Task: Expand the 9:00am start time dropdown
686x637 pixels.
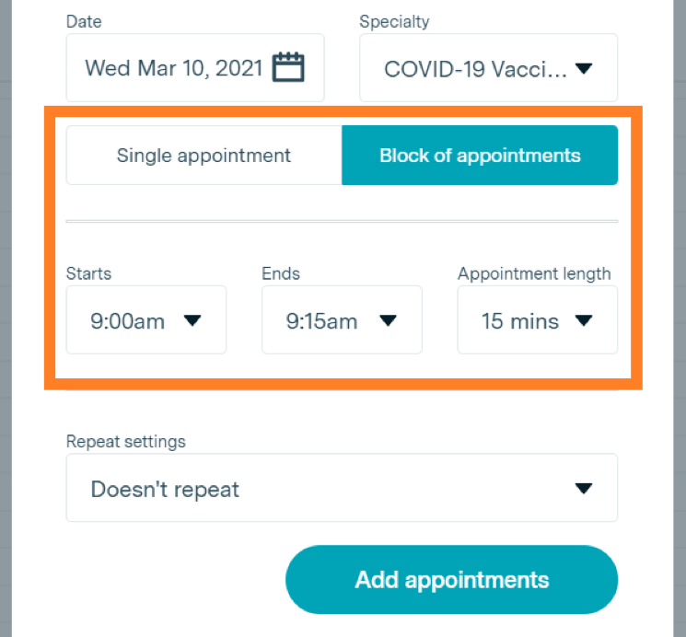Action: (146, 319)
